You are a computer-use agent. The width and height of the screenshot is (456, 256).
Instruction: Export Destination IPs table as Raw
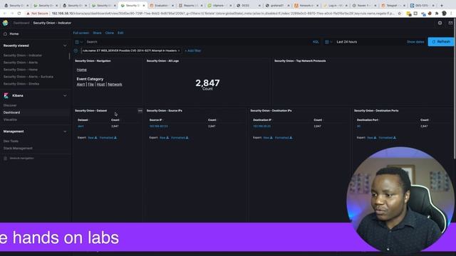click(268, 138)
